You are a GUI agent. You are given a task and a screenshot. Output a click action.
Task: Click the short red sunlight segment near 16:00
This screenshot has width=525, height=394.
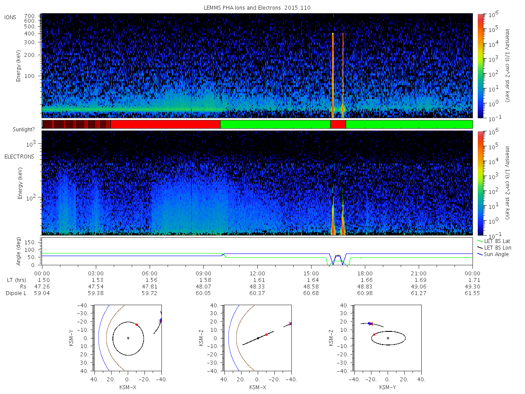click(338, 124)
